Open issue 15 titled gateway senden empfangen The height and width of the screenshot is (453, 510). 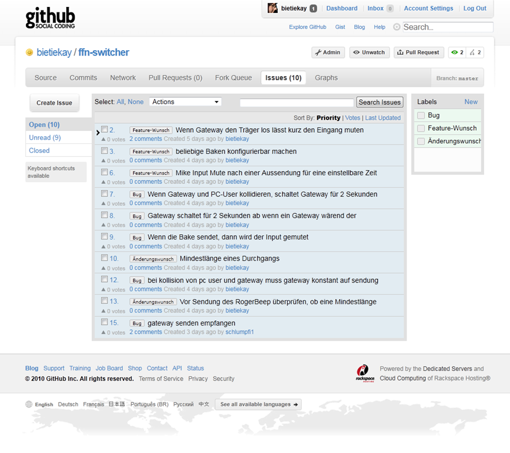point(191,323)
